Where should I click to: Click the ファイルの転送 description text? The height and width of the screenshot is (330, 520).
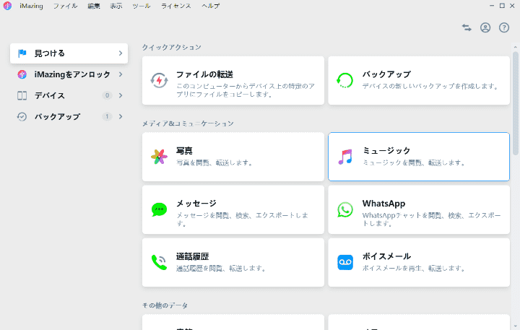[246, 90]
